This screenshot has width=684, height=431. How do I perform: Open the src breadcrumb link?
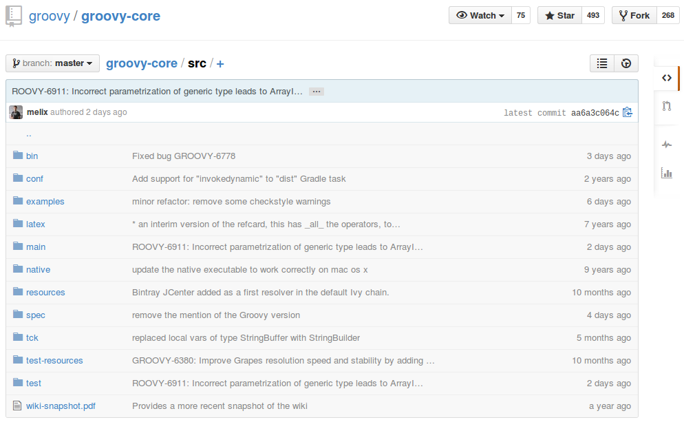197,63
